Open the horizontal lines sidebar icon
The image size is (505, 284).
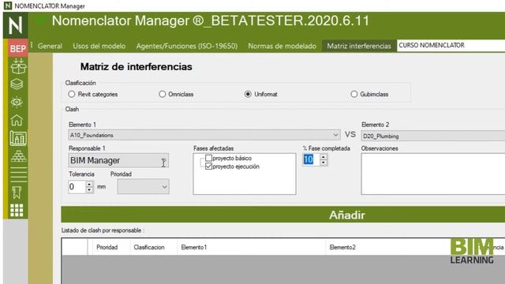pos(18,174)
